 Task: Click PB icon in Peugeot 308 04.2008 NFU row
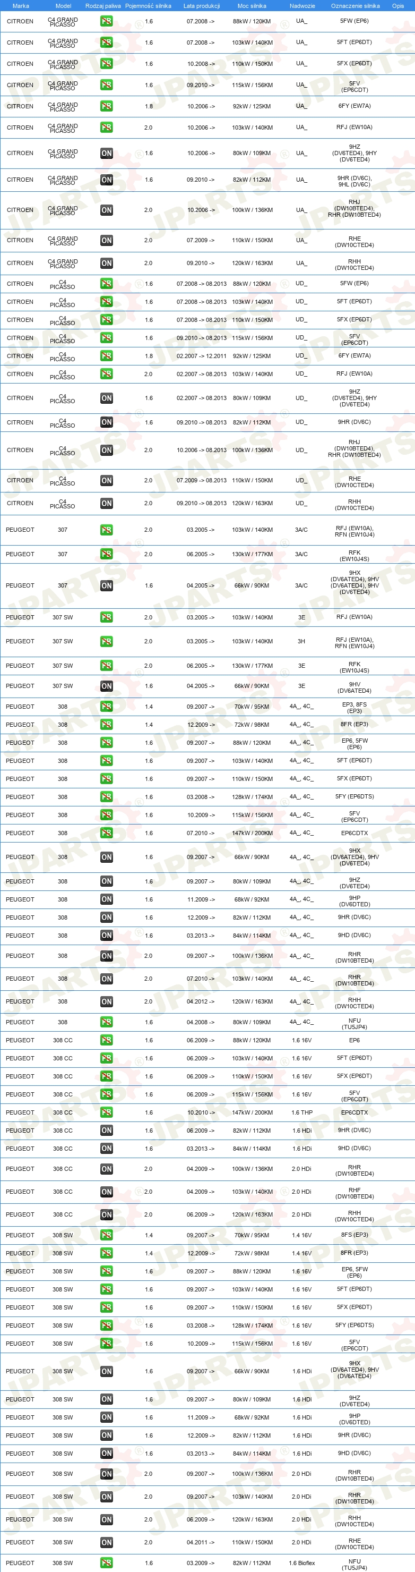pos(106,1022)
